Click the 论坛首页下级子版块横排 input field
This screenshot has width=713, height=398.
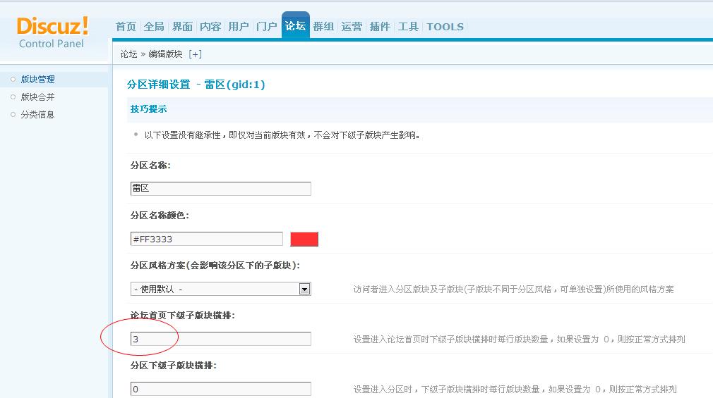[x=220, y=339]
